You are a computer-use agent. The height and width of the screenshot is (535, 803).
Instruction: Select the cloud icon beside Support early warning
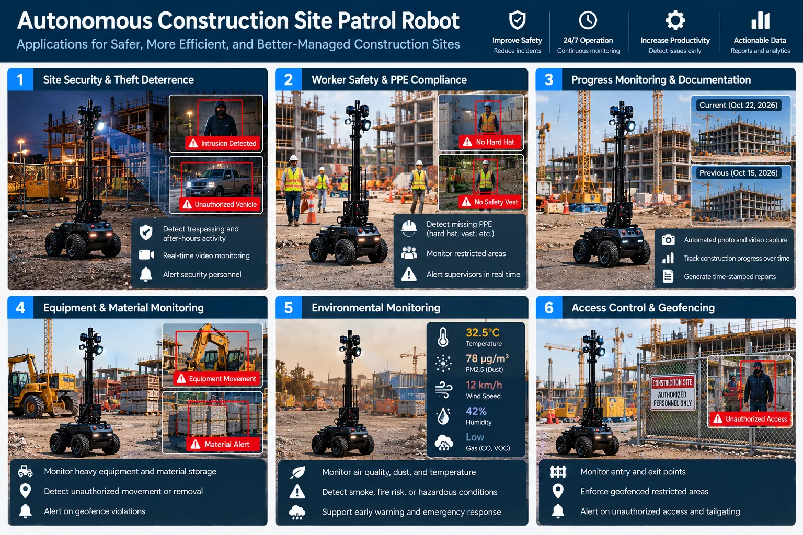click(x=297, y=512)
